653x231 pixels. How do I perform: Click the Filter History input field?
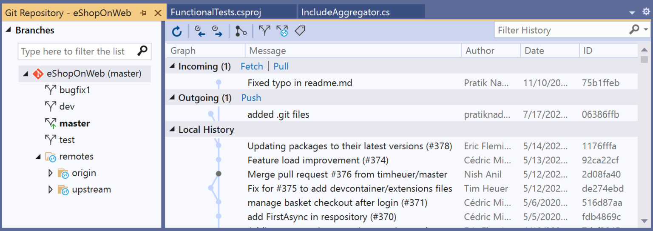point(561,30)
